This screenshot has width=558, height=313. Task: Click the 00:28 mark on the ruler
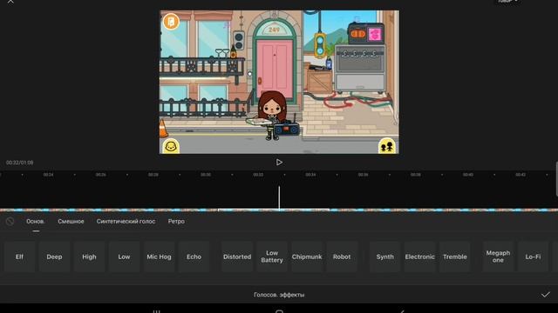coord(153,175)
